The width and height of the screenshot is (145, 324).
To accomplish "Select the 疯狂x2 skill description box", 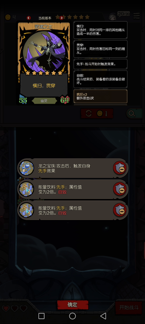I will [100, 96].
